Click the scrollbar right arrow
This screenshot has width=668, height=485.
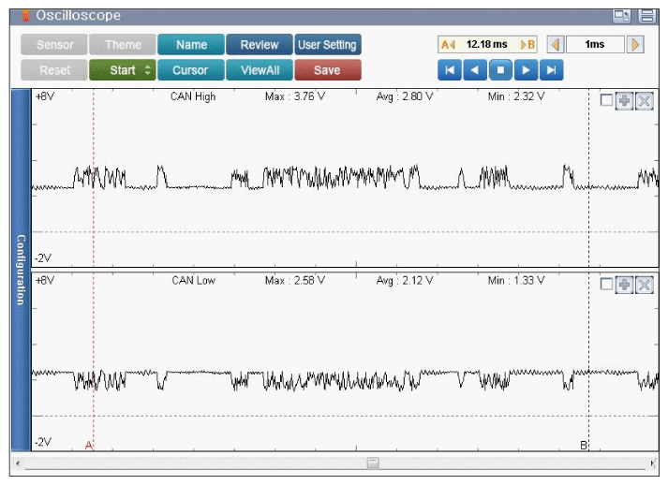click(653, 463)
